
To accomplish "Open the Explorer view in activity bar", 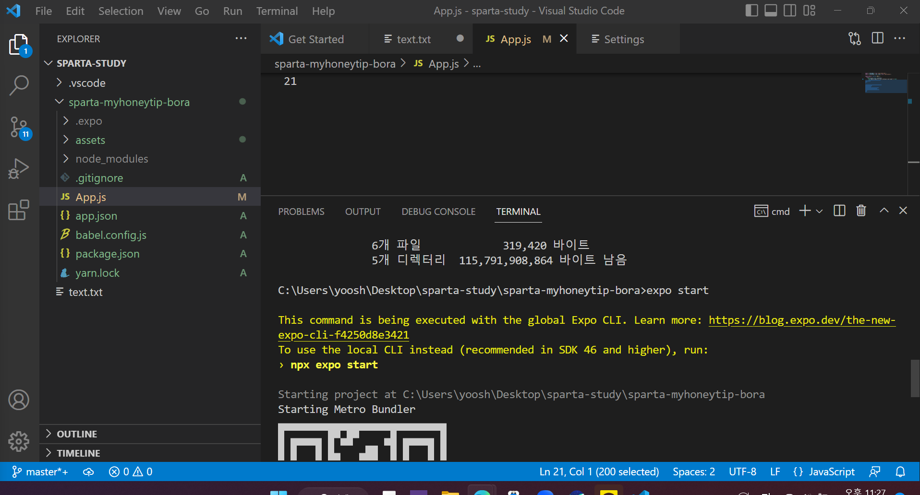I will coord(19,46).
